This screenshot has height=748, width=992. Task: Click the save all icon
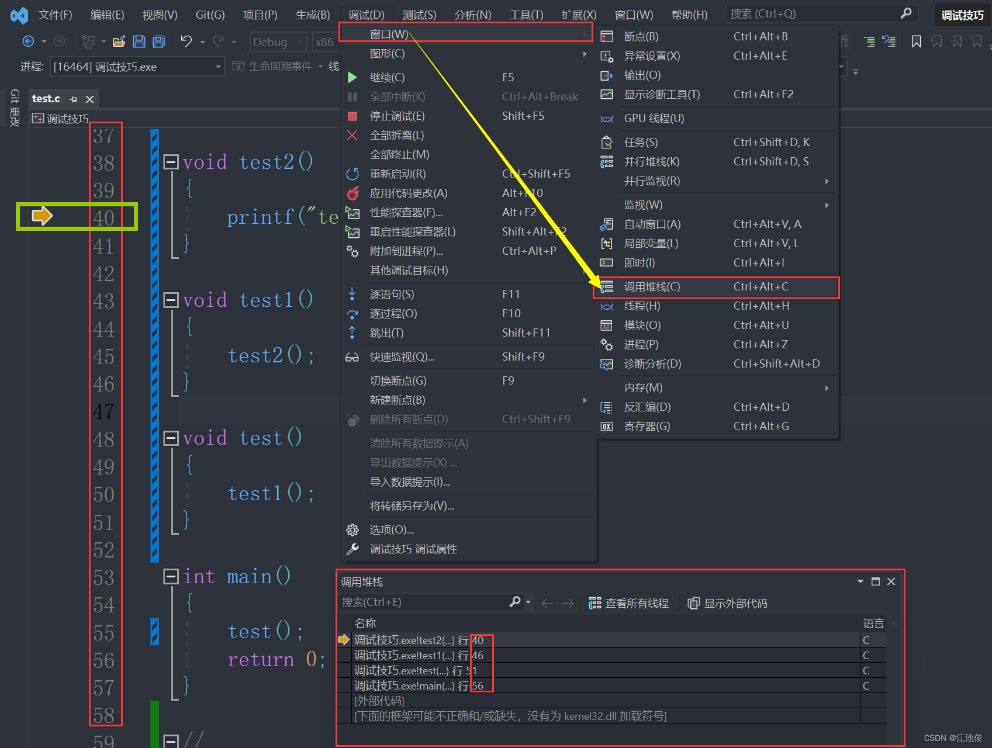[158, 41]
